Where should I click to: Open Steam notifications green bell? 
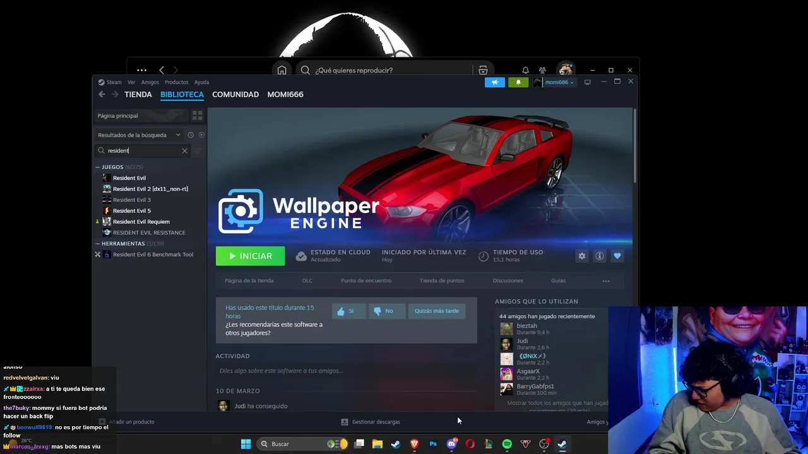pyautogui.click(x=518, y=82)
